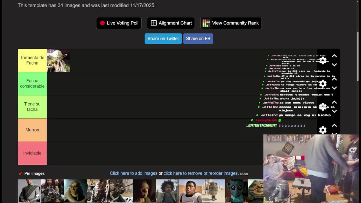This screenshot has width=361, height=203.
Task: Move Facha considerable row up
Action: coord(334,79)
